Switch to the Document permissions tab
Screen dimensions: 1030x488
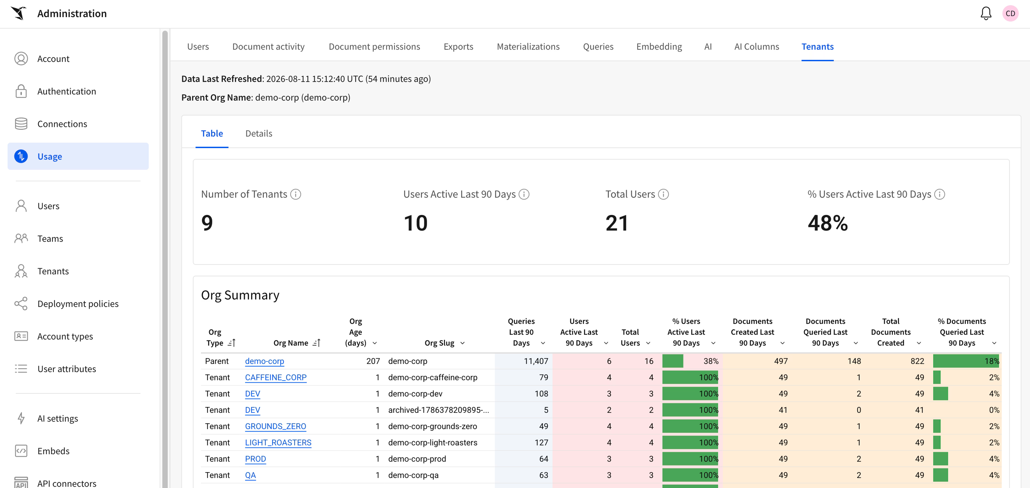(374, 47)
